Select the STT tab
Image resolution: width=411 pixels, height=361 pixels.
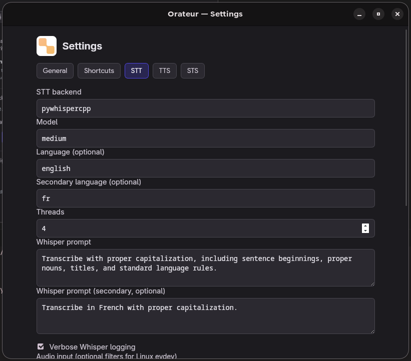137,70
